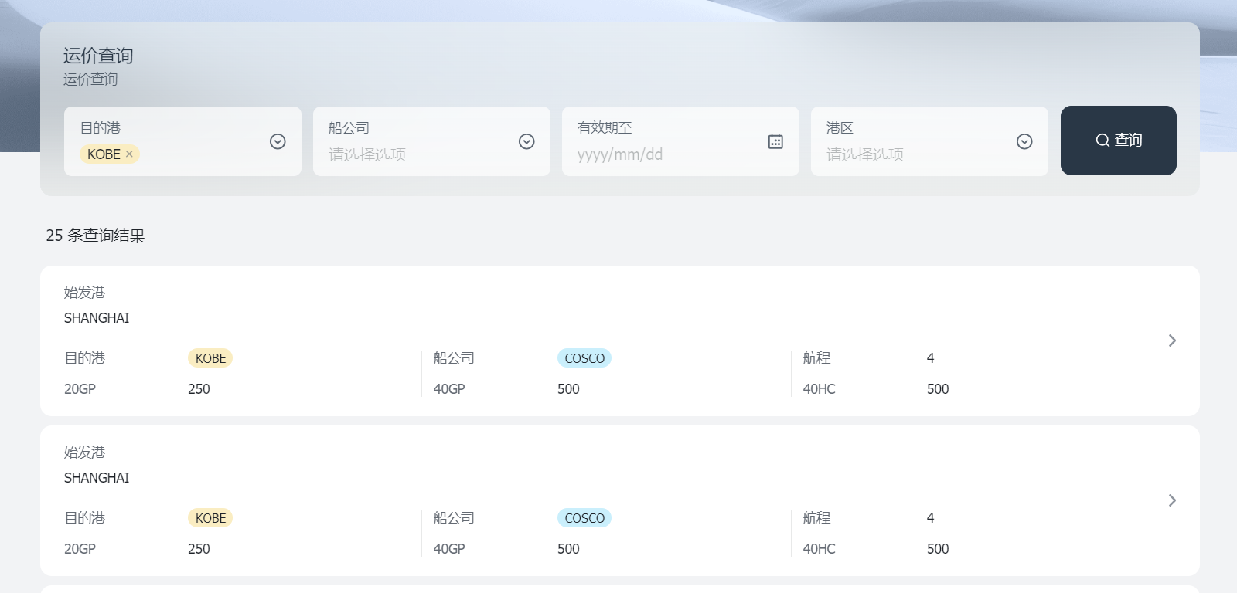Viewport: 1237px width, 593px height.
Task: Click the 25 条查询结果 result count
Action: (96, 236)
